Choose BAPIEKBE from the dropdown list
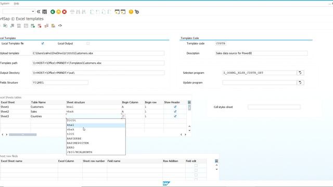The width and height of the screenshot is (333, 187). [96, 139]
